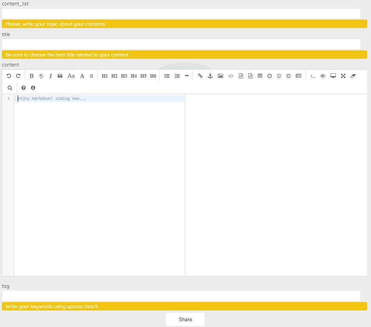Insert Heading 5 with H5
The width and height of the screenshot is (371, 327).
pyautogui.click(x=143, y=76)
